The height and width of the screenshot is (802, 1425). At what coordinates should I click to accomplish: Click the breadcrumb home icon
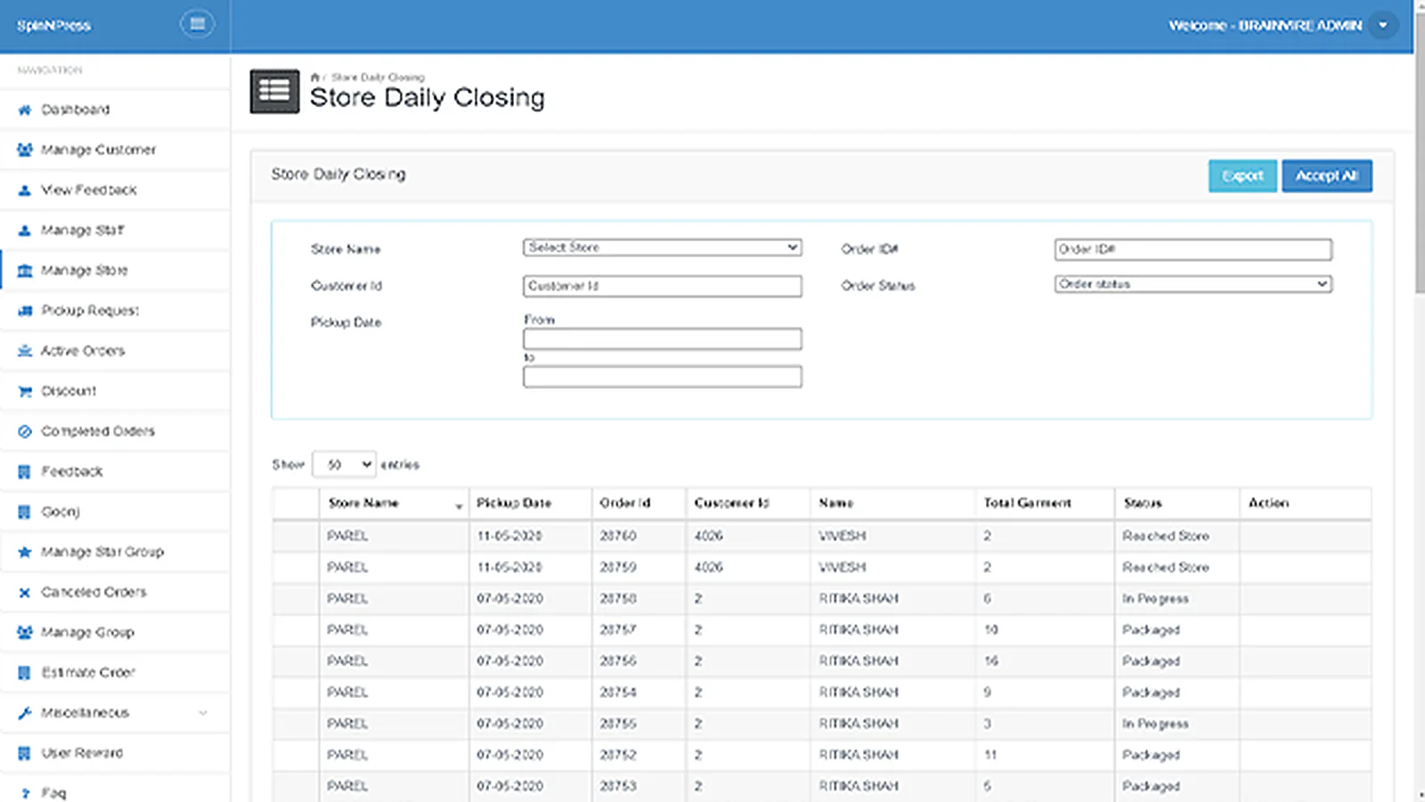(x=314, y=77)
